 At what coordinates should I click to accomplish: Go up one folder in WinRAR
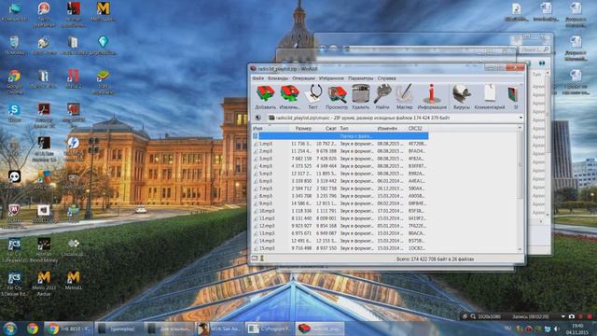click(257, 119)
